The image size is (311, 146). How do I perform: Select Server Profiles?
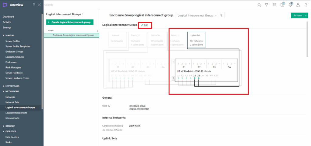point(13,41)
